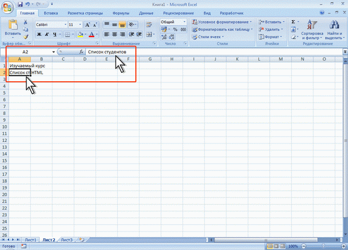Image resolution: width=348 pixels, height=250 pixels.
Task: Expand the Name Box dropdown arrow
Action: pos(53,52)
